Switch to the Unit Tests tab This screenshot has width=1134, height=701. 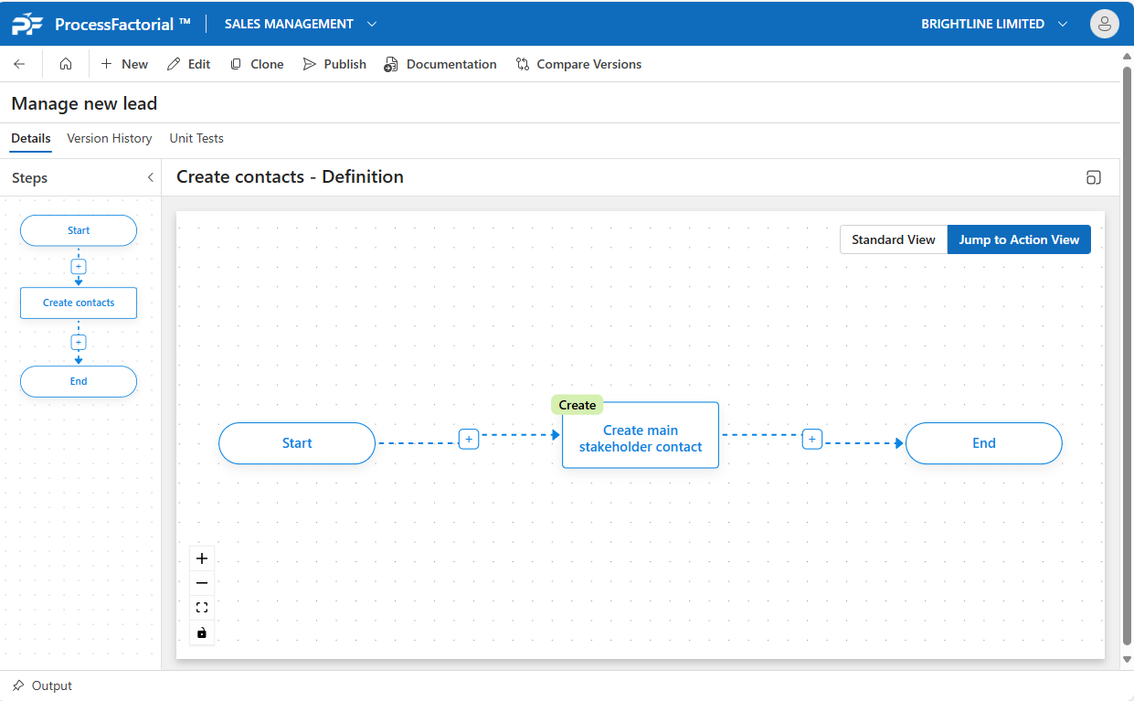click(196, 138)
